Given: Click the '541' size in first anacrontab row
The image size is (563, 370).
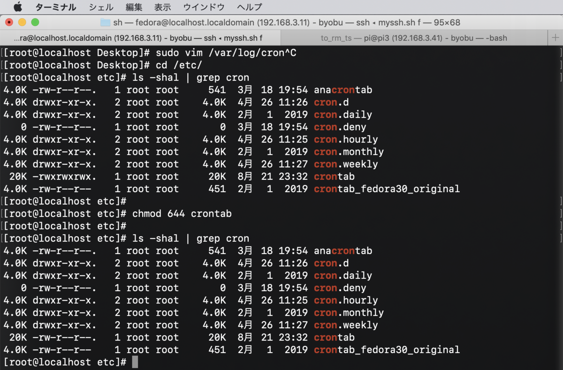Looking at the screenshot, I should coord(217,90).
